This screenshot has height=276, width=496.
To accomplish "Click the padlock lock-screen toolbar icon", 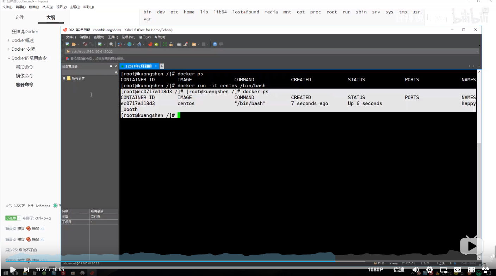I will pos(171,44).
